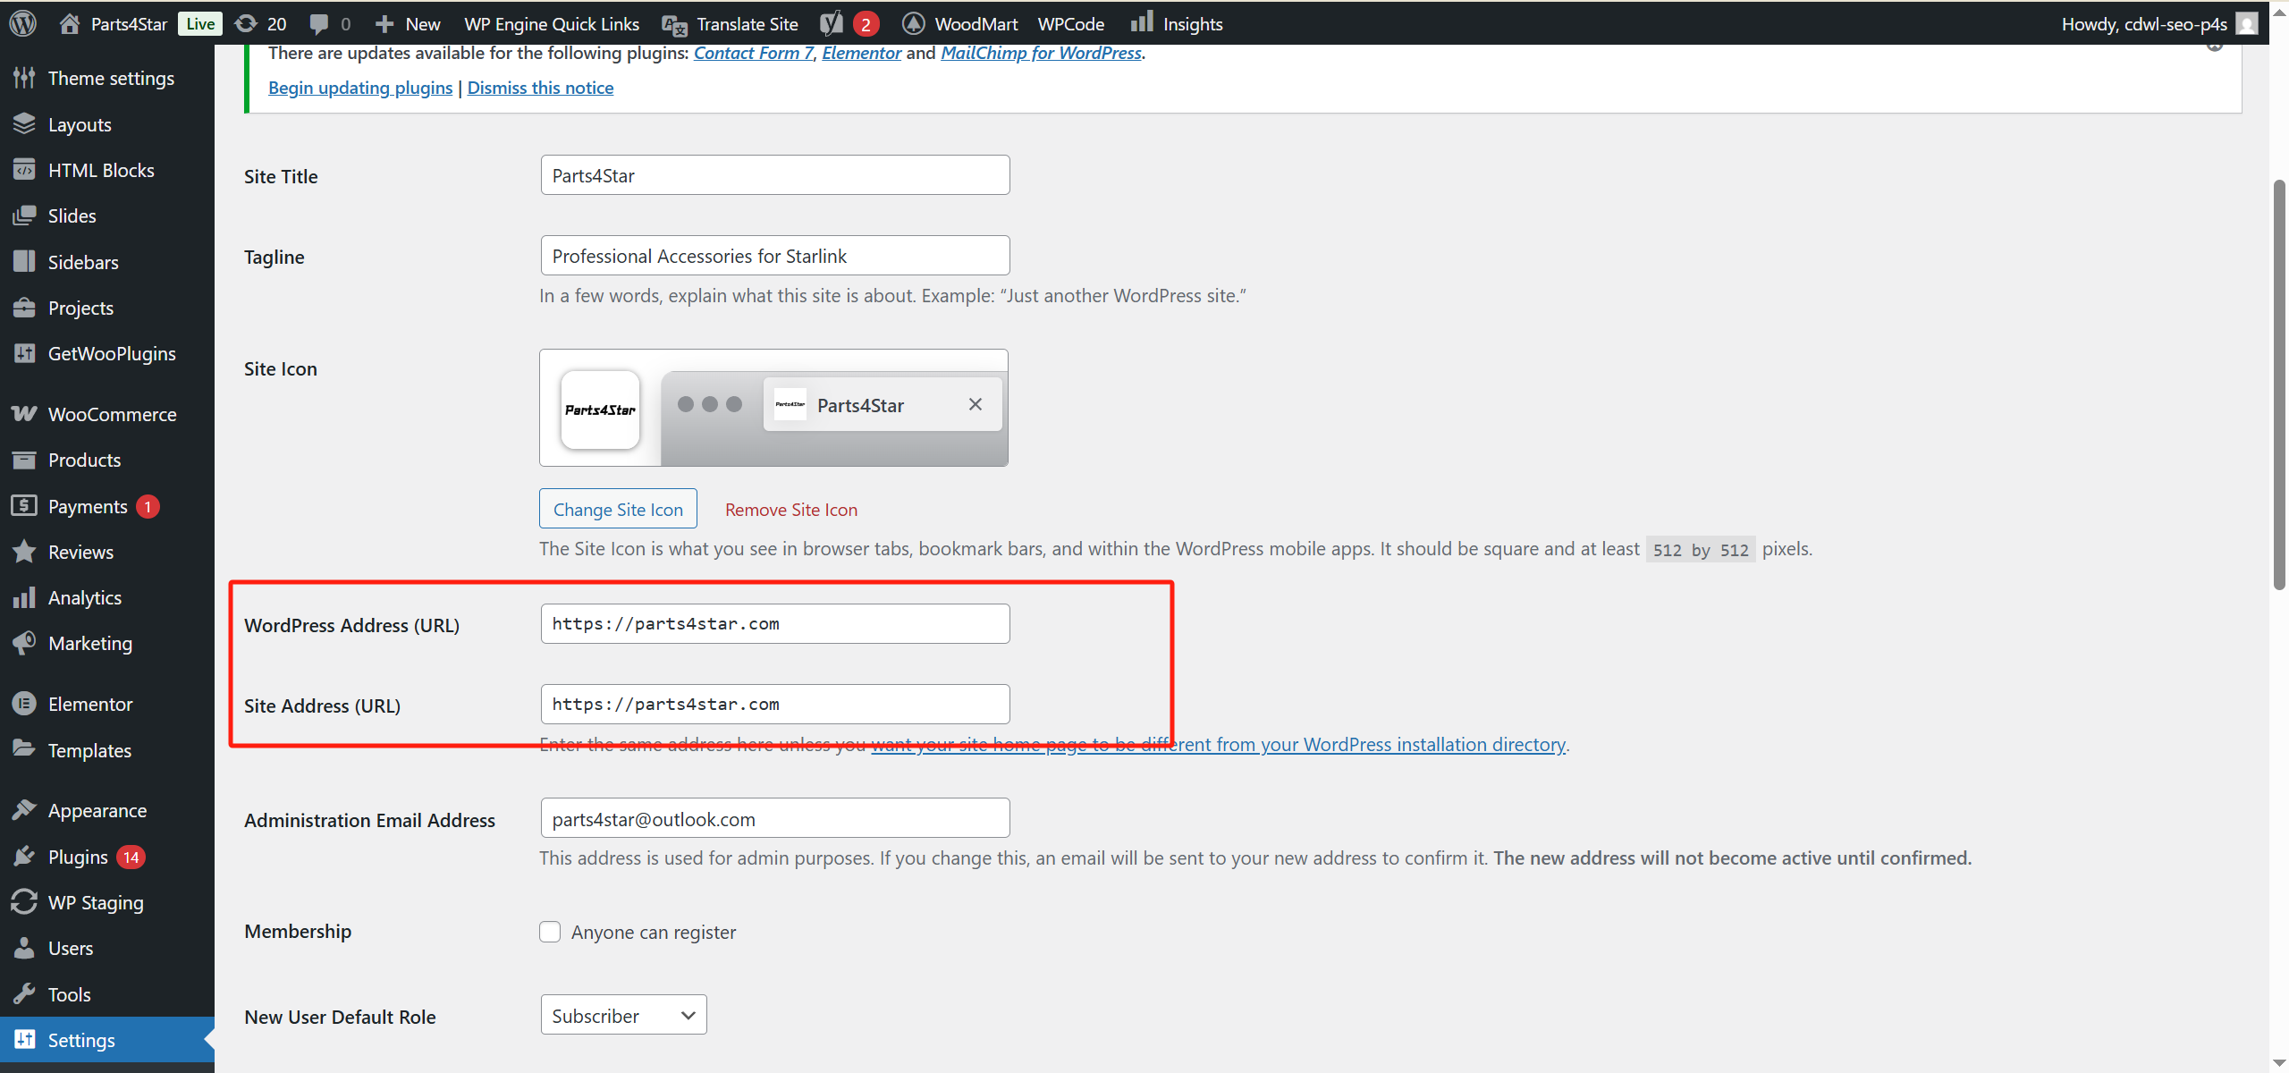Image resolution: width=2289 pixels, height=1073 pixels.
Task: Select the Tools wrench icon
Action: [24, 993]
